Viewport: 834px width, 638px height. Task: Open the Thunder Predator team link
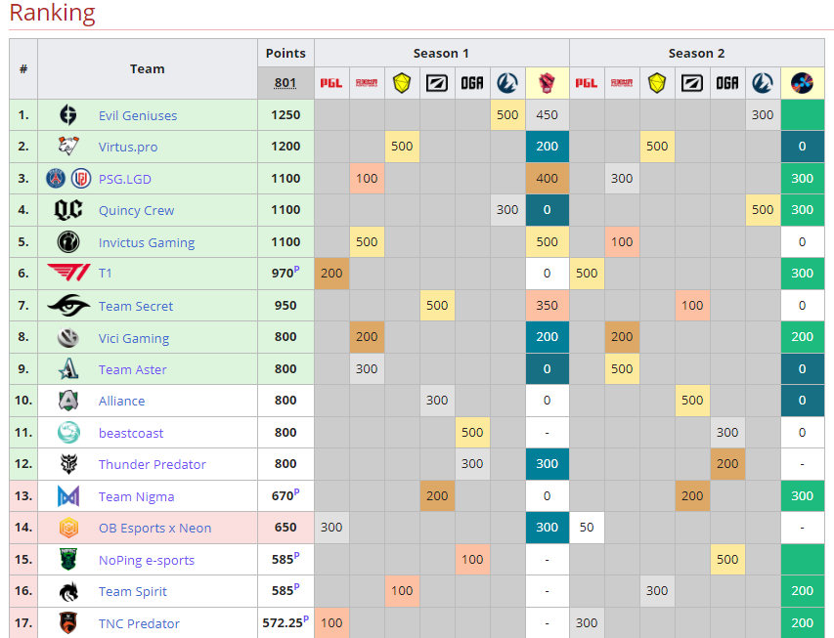point(153,465)
